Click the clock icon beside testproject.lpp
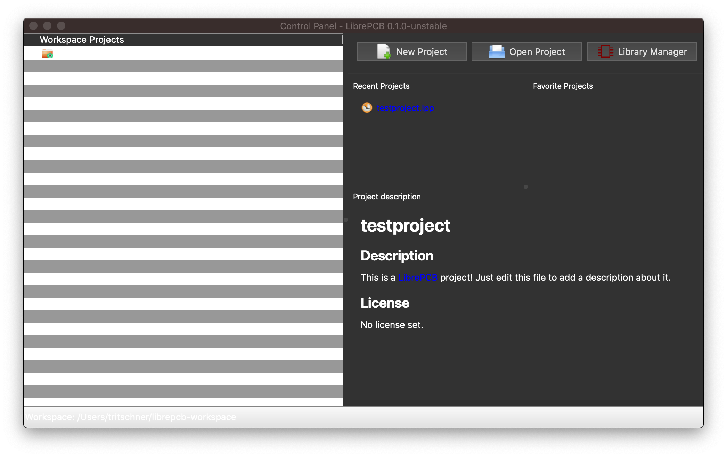Screen dimensions: 727x457 (367, 108)
